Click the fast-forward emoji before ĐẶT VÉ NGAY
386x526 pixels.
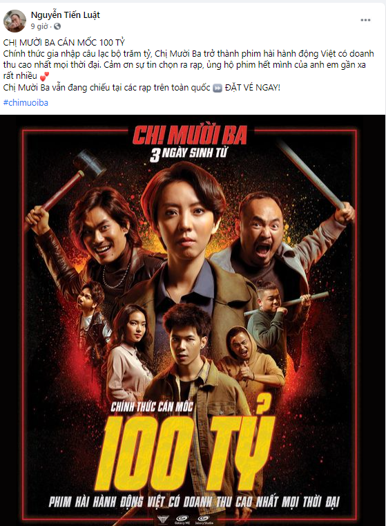pyautogui.click(x=218, y=88)
